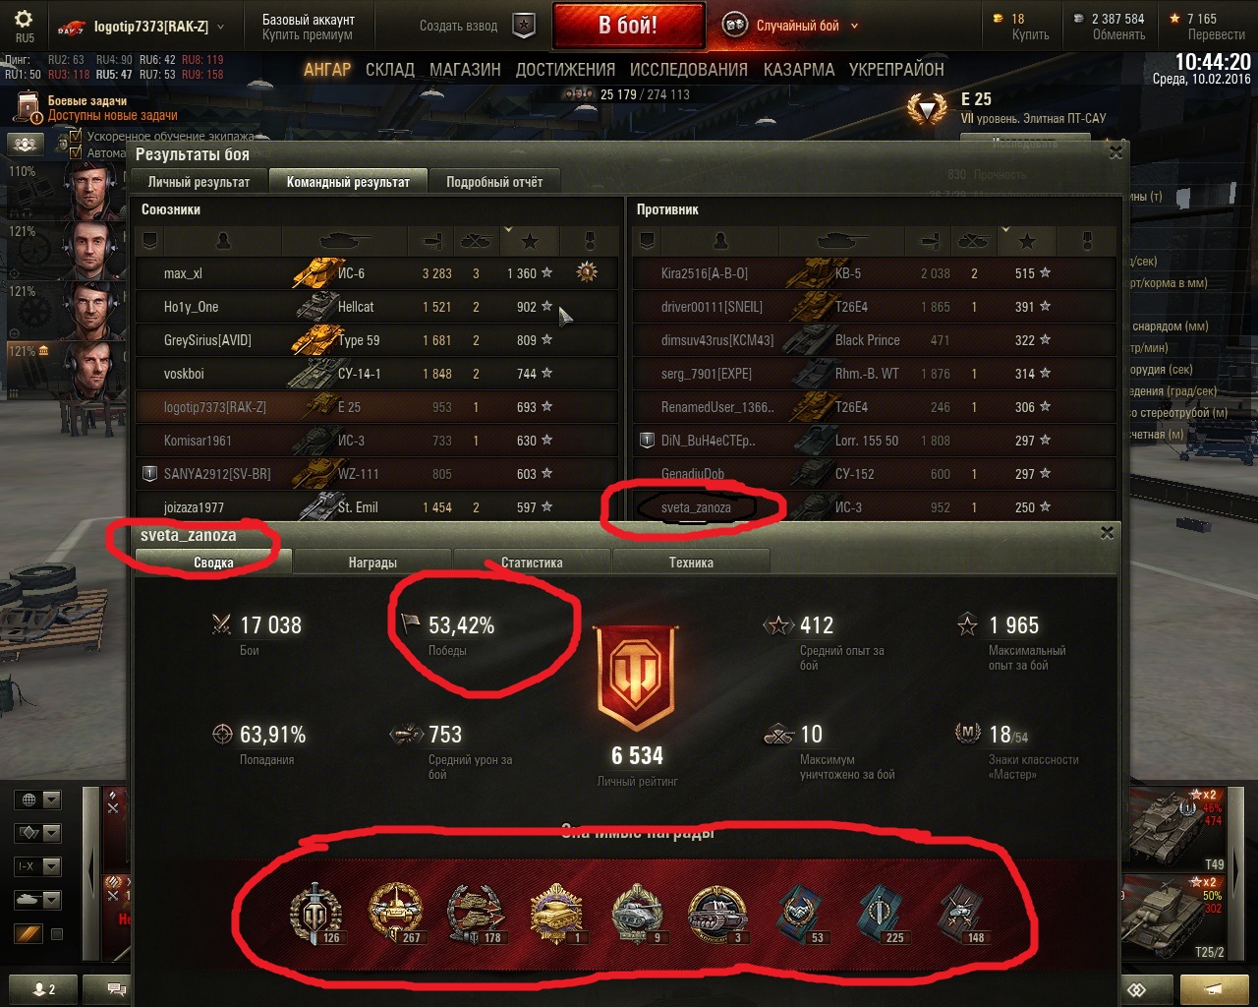Click the tank medal numbered 178
Image resolution: width=1258 pixels, height=1007 pixels.
pyautogui.click(x=476, y=914)
